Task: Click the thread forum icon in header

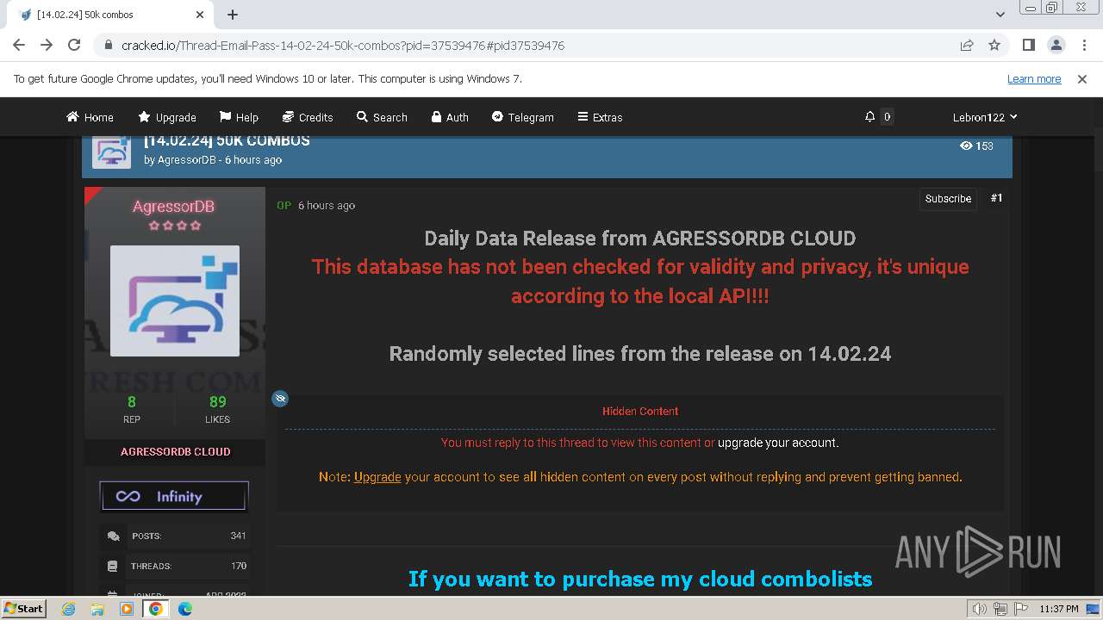Action: coord(113,152)
